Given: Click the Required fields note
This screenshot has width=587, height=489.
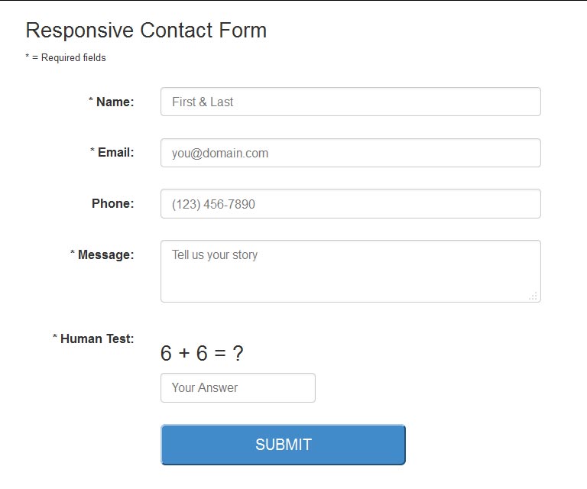Looking at the screenshot, I should pos(70,58).
